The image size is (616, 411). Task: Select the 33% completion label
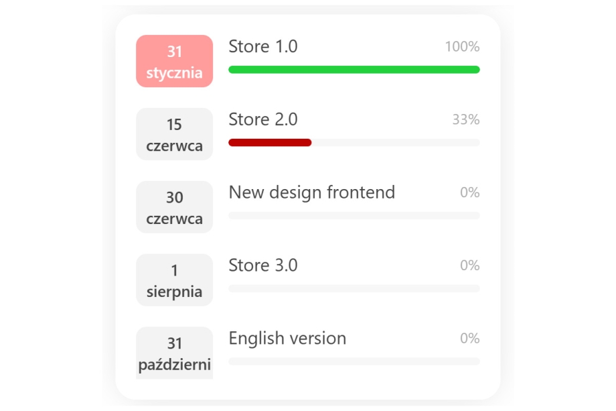[466, 119]
